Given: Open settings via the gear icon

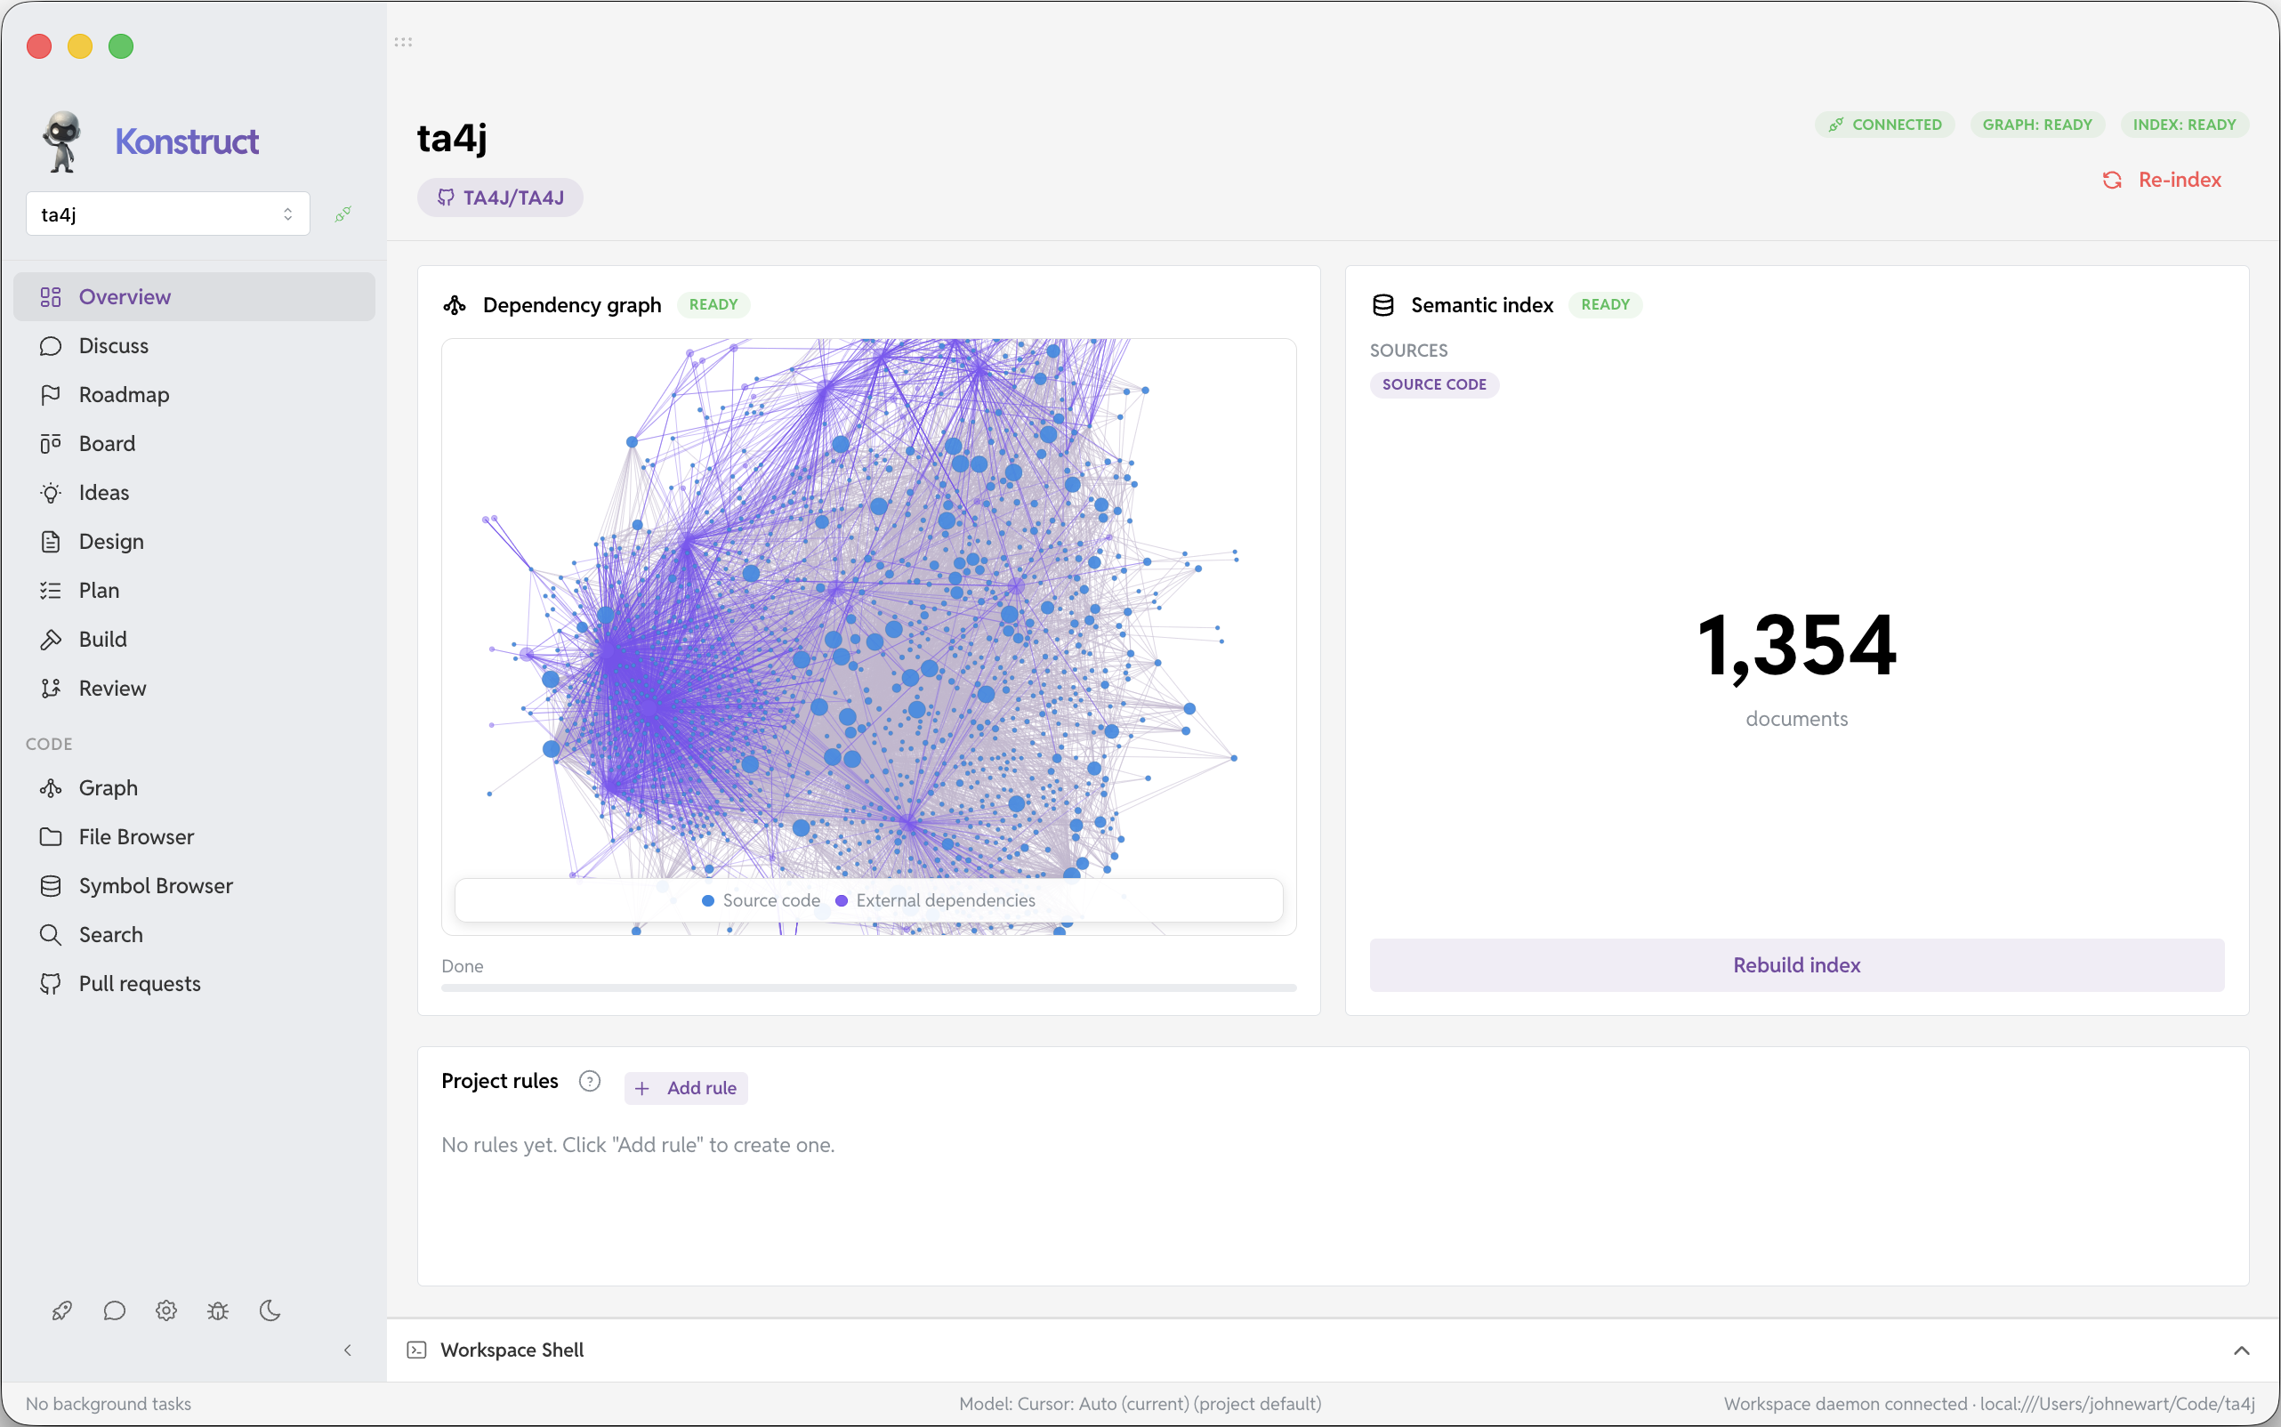Looking at the screenshot, I should (166, 1310).
